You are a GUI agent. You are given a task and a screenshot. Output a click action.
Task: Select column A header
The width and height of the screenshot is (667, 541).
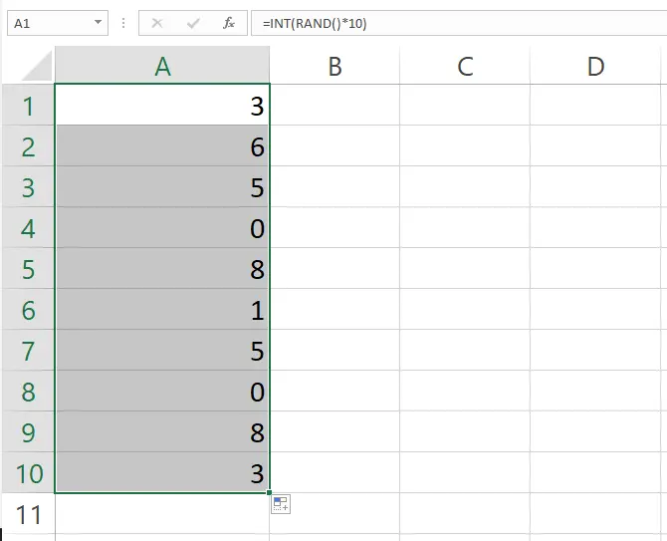pyautogui.click(x=162, y=66)
